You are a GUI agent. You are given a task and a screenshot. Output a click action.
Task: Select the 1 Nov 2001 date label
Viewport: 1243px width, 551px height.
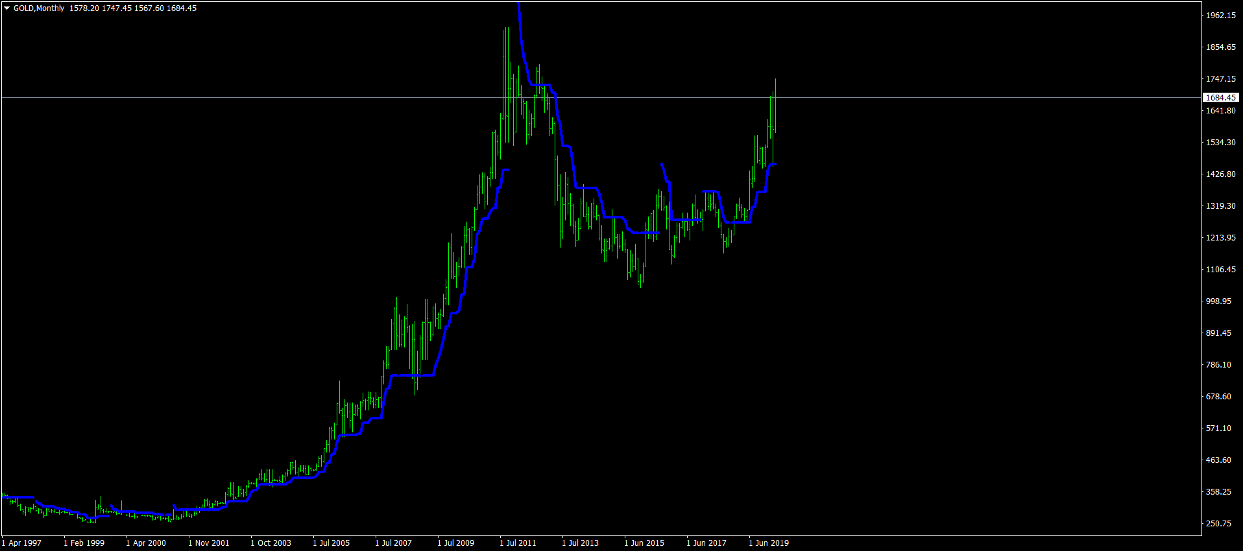209,543
